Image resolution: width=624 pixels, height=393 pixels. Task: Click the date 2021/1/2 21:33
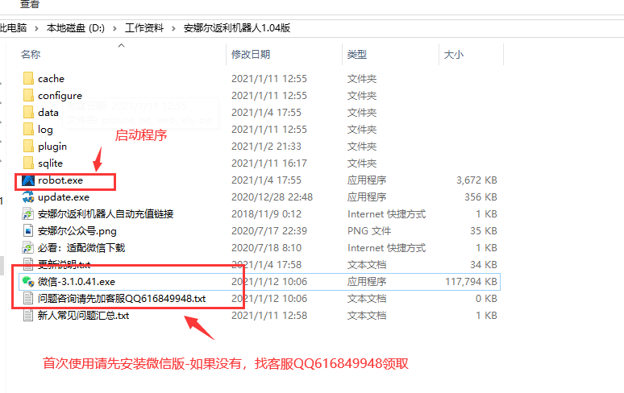pyautogui.click(x=266, y=147)
